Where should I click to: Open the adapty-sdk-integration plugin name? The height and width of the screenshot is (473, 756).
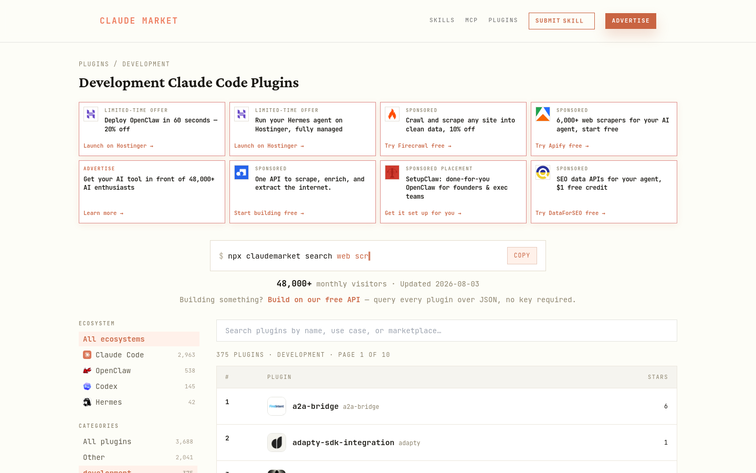coord(343,443)
